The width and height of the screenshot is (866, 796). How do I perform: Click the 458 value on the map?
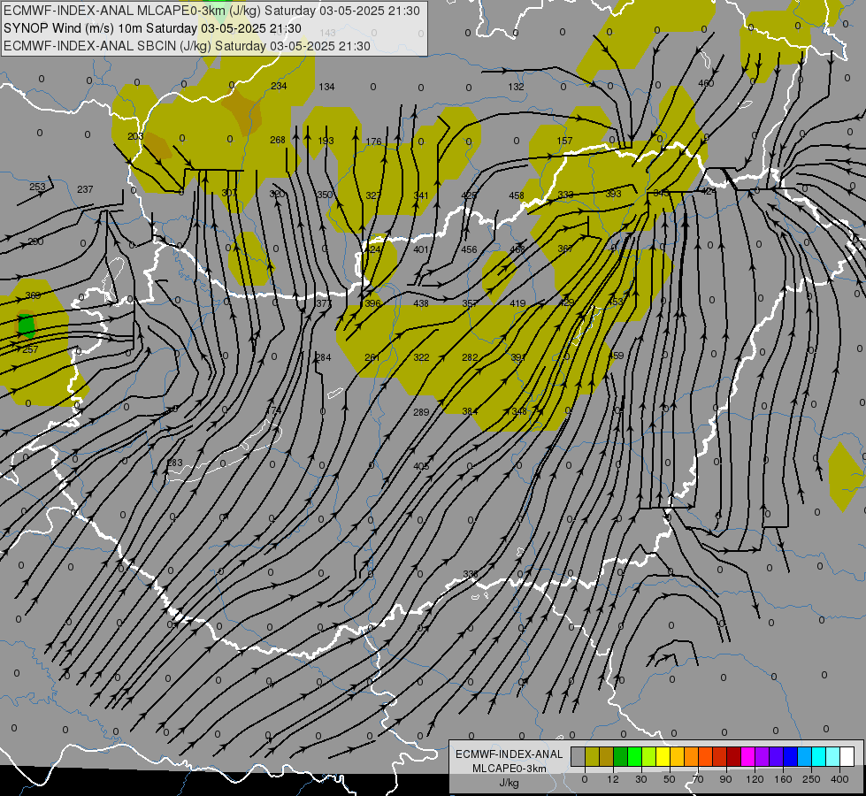(x=517, y=195)
